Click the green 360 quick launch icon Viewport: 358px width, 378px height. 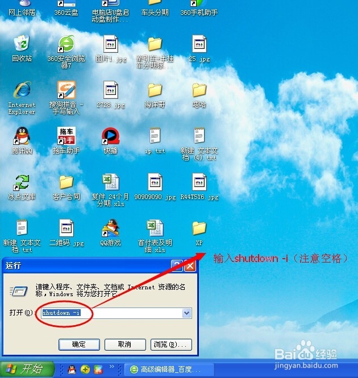pyautogui.click(x=85, y=369)
